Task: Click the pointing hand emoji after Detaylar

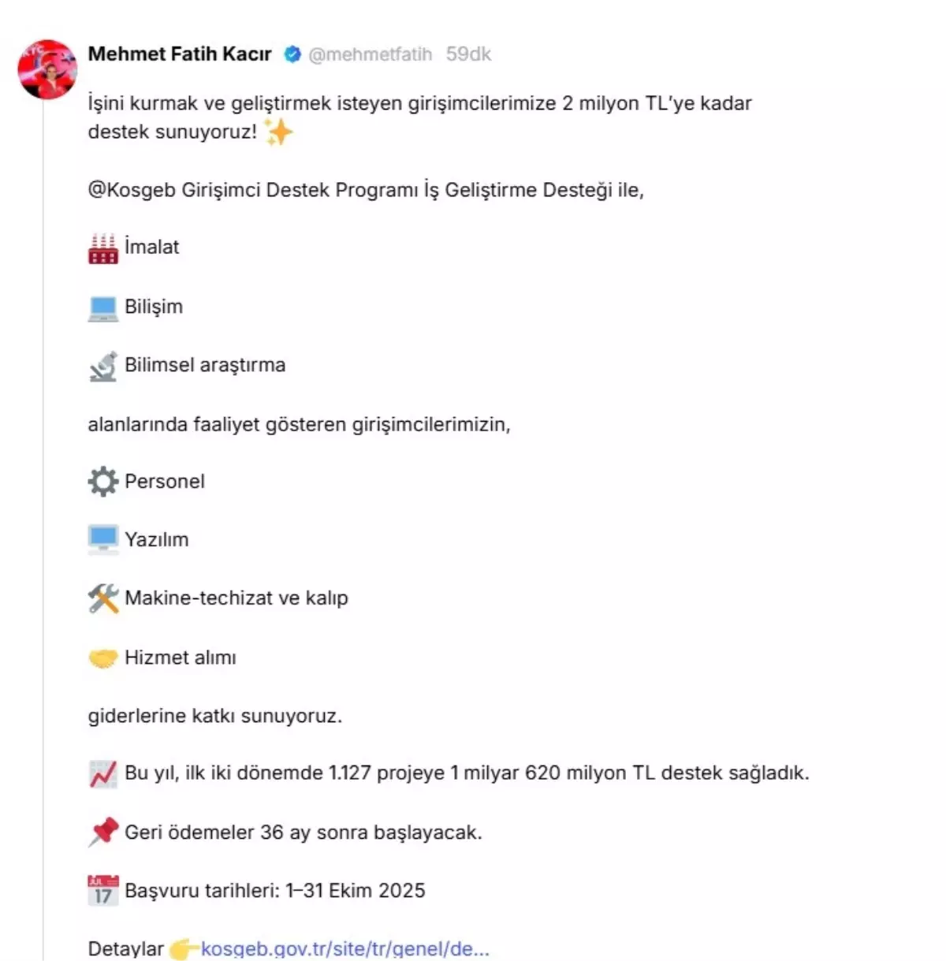Action: pyautogui.click(x=184, y=948)
